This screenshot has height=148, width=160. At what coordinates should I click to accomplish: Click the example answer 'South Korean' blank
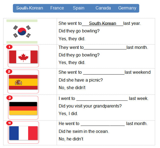tap(103, 23)
